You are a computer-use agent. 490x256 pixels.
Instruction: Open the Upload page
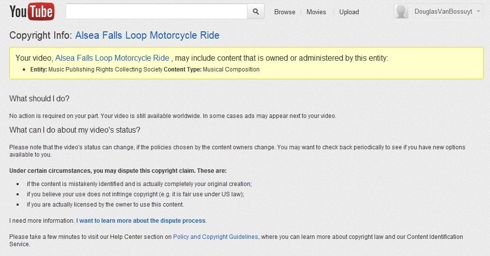pos(349,12)
